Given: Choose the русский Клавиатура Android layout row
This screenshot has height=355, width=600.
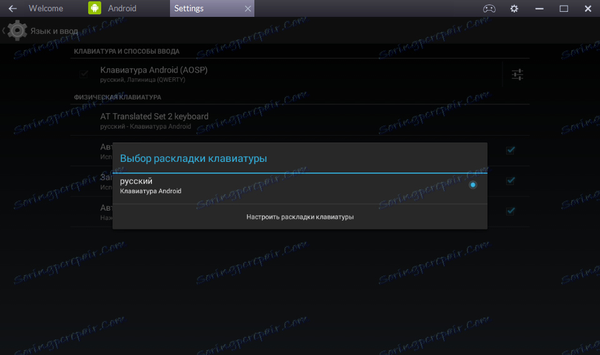Looking at the screenshot, I should [299, 189].
